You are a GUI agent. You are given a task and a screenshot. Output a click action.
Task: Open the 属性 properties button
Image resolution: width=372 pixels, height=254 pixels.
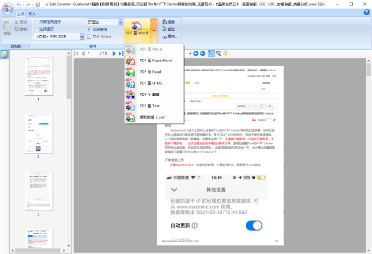pyautogui.click(x=170, y=36)
